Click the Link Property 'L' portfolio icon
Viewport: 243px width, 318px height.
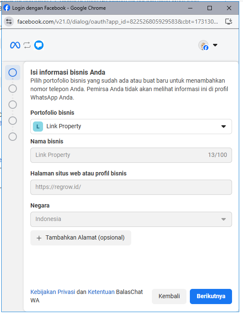coord(38,127)
